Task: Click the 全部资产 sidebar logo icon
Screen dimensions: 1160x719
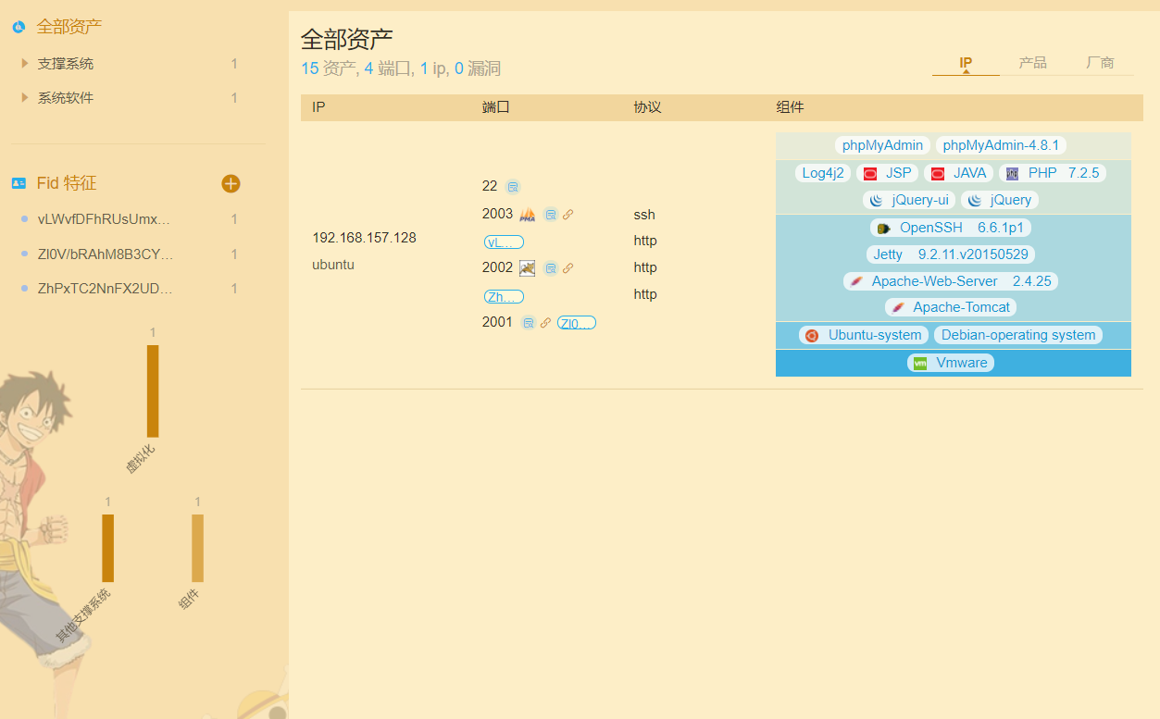Action: (19, 27)
